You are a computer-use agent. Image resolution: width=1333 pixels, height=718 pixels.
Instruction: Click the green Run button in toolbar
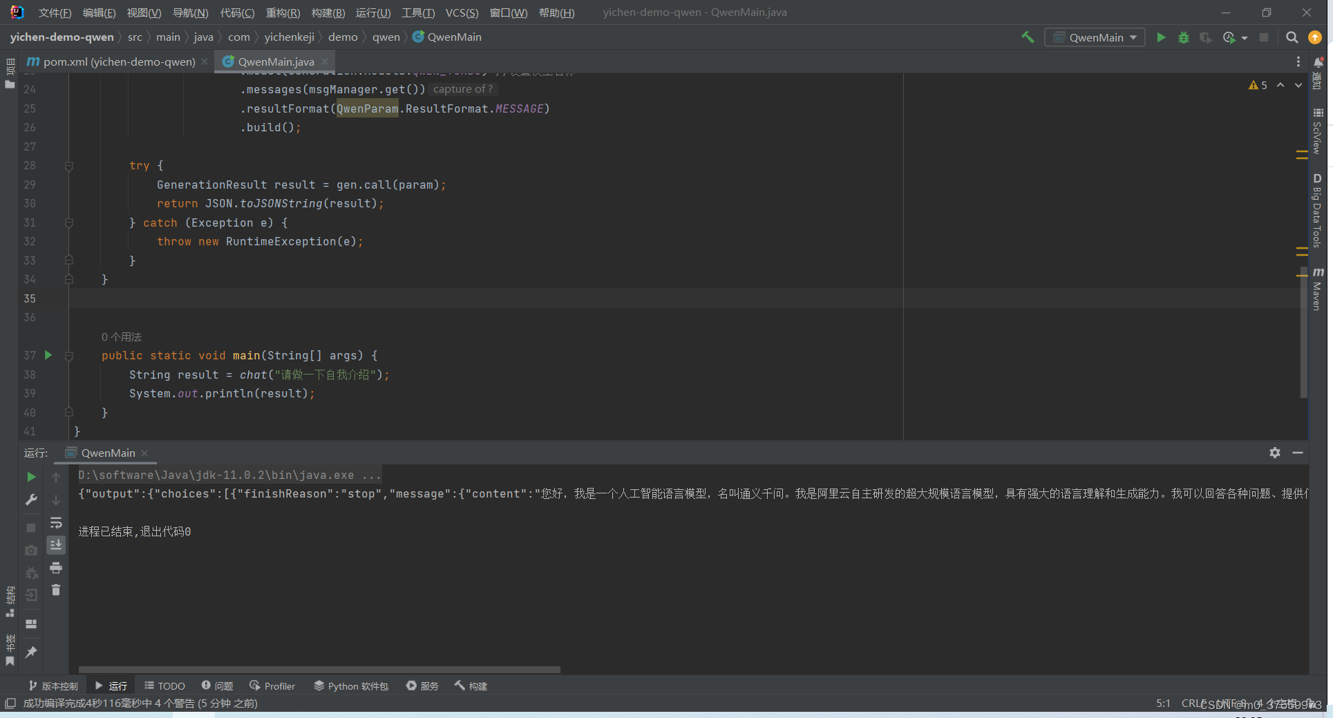(1161, 37)
